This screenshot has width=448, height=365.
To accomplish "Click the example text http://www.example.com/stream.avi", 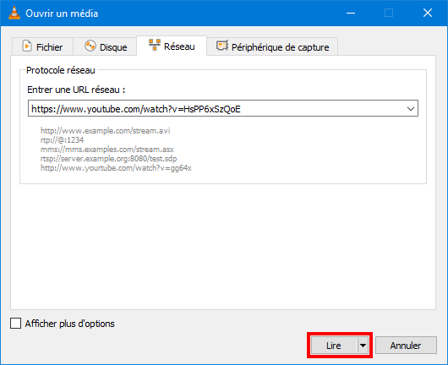I will click(x=105, y=131).
